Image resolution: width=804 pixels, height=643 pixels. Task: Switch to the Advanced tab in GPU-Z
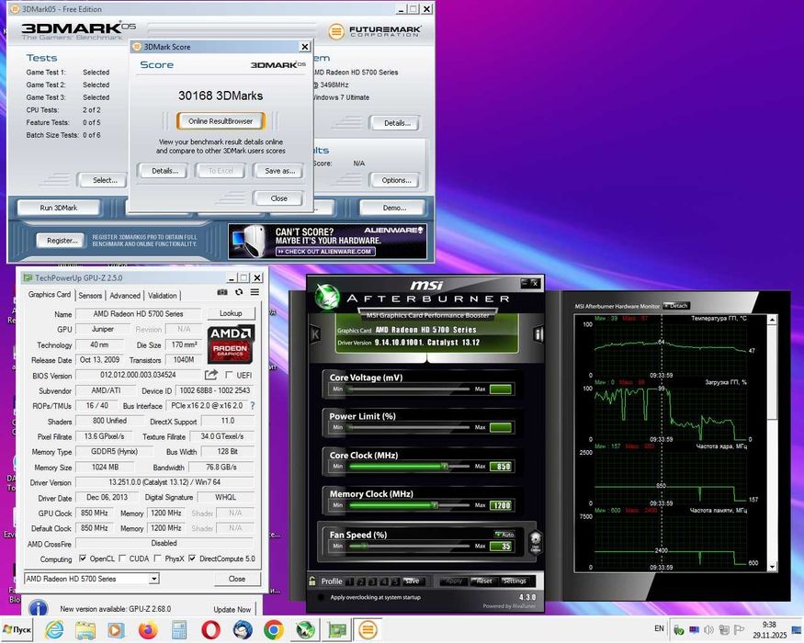coord(125,296)
